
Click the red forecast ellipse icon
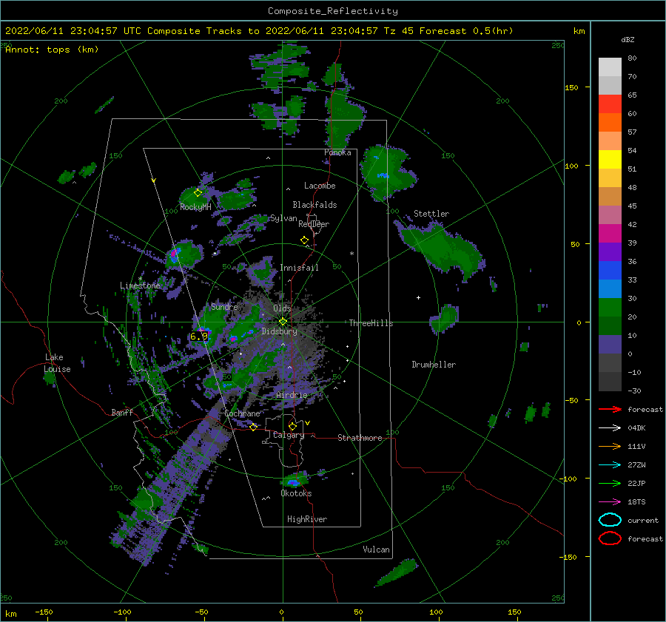(x=610, y=538)
